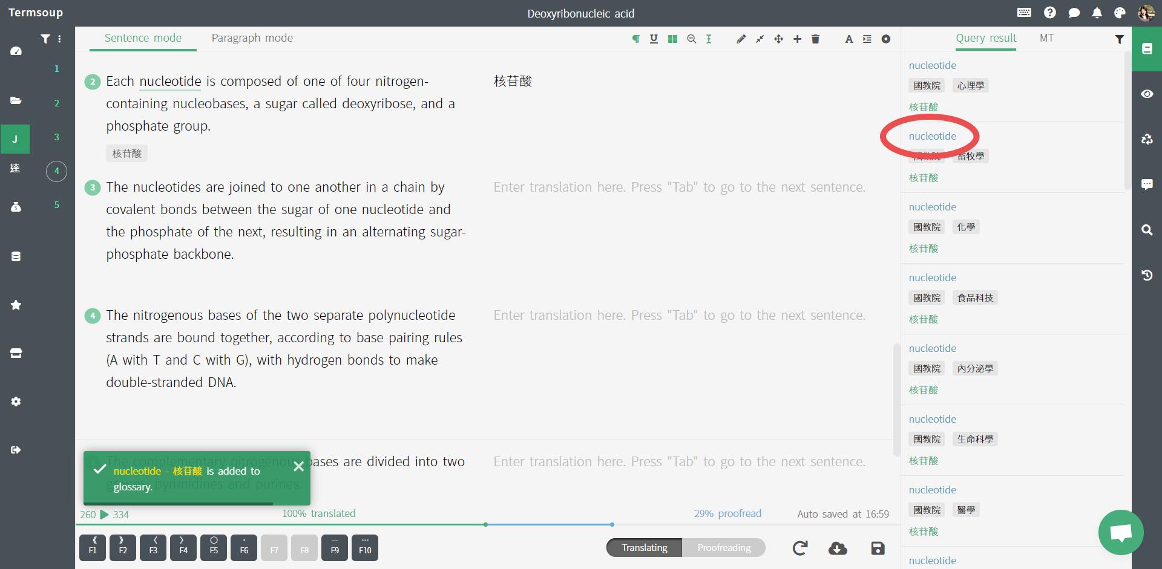
Task: Open the projects folder icon in sidebar
Action: tap(16, 100)
